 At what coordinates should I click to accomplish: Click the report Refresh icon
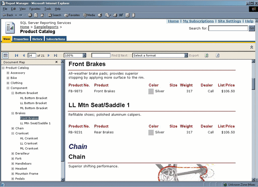tap(206, 55)
